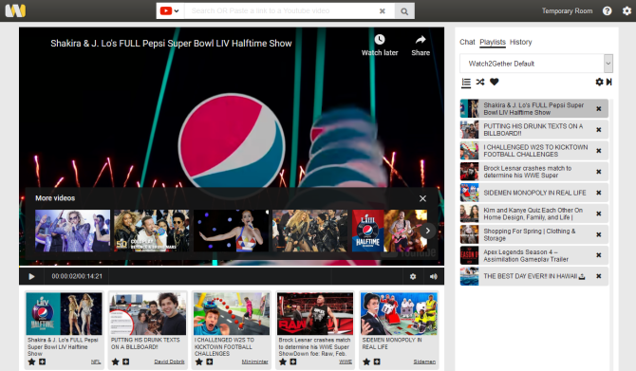This screenshot has width=636, height=371.
Task: Click the magnifier search button
Action: click(x=404, y=11)
